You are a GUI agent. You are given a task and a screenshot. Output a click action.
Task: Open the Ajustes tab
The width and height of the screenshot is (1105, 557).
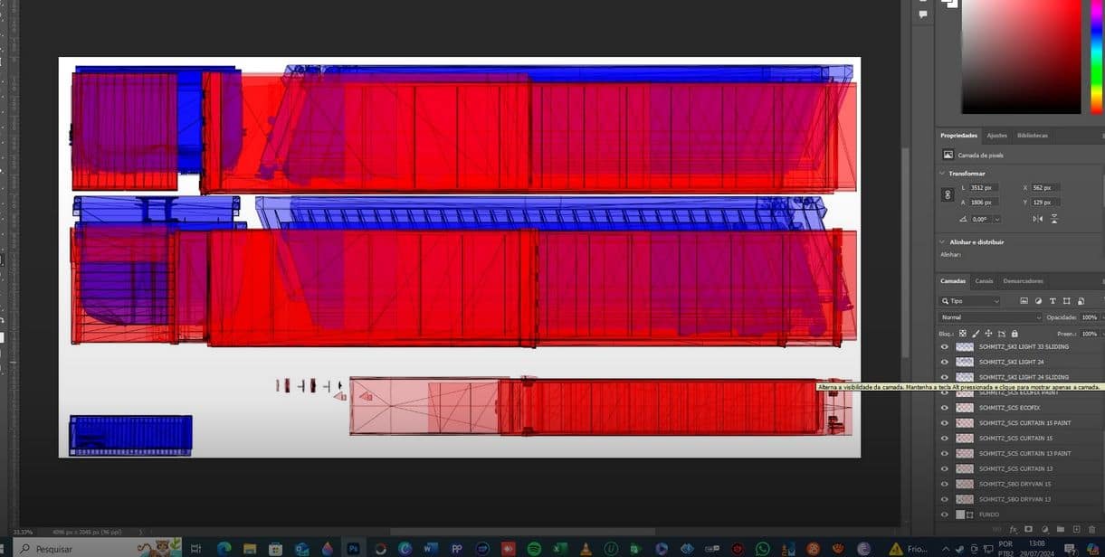996,136
